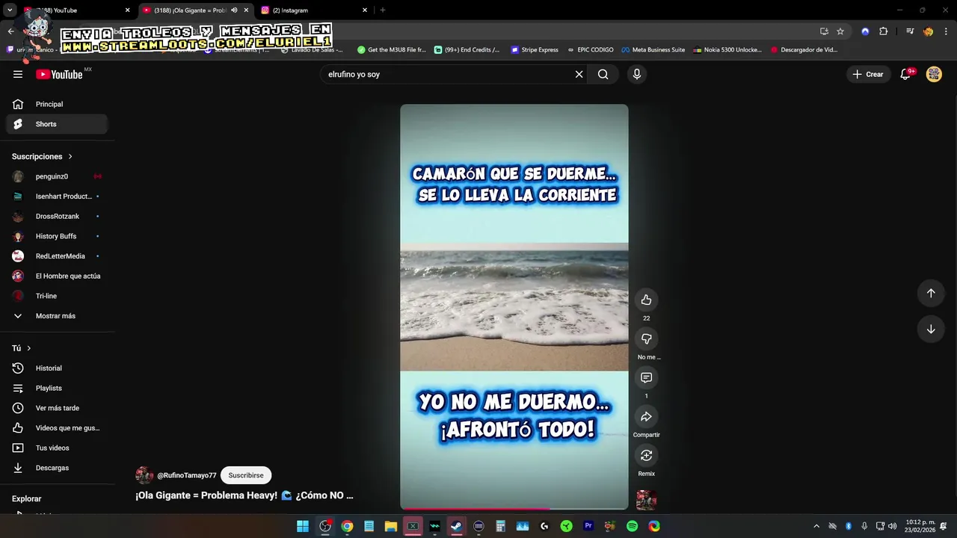Open Steam from the taskbar
The width and height of the screenshot is (957, 538).
click(456, 526)
